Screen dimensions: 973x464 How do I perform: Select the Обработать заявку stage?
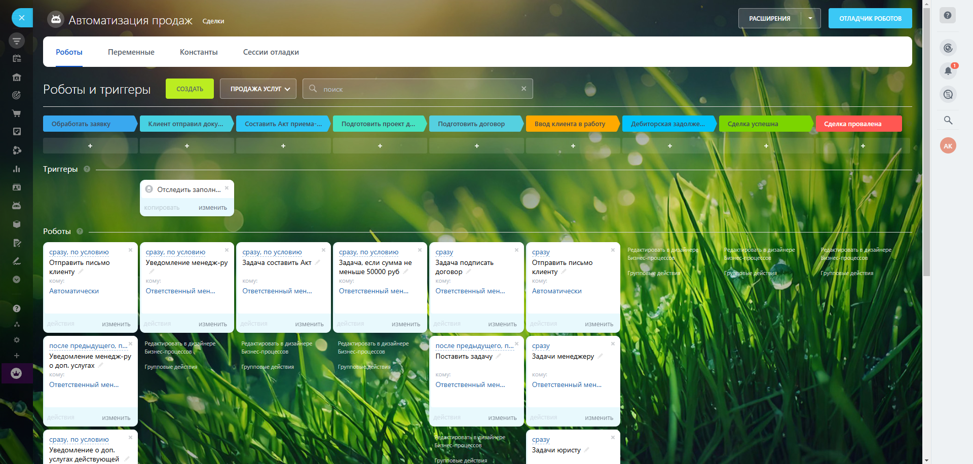tap(90, 124)
